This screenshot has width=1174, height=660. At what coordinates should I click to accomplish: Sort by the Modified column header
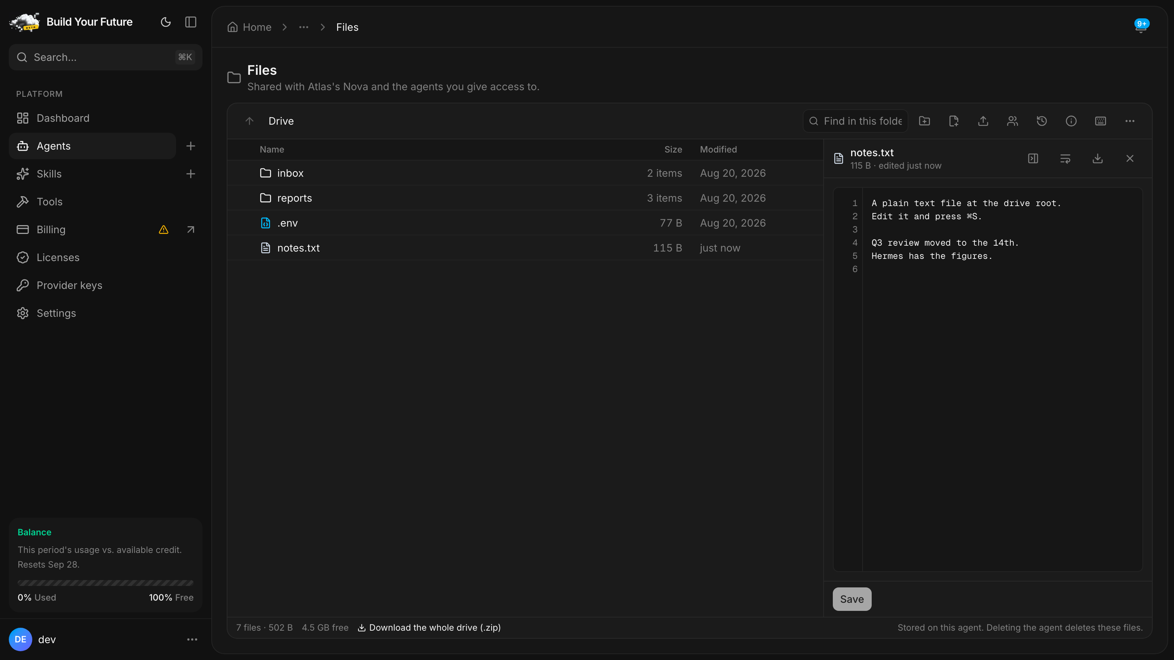click(718, 149)
